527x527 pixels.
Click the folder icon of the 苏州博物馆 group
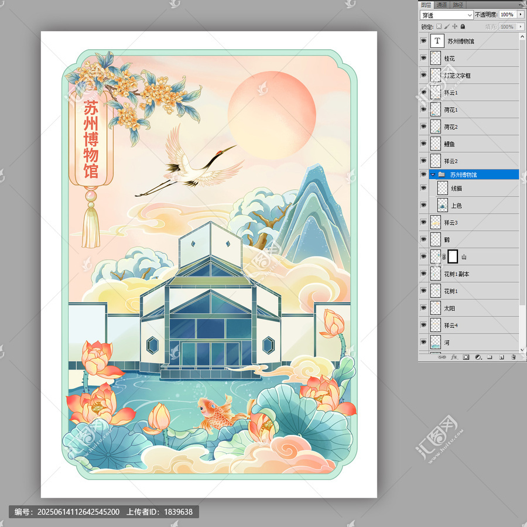[442, 174]
